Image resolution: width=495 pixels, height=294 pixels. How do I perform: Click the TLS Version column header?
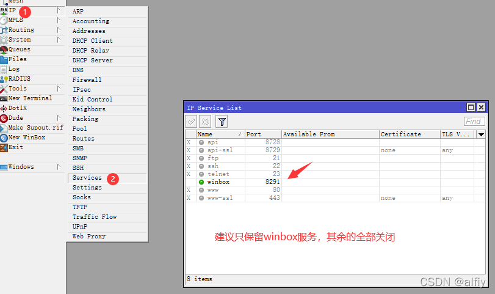point(457,134)
